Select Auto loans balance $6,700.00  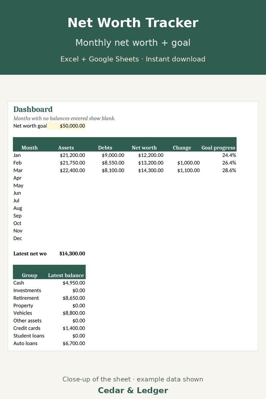74,343
